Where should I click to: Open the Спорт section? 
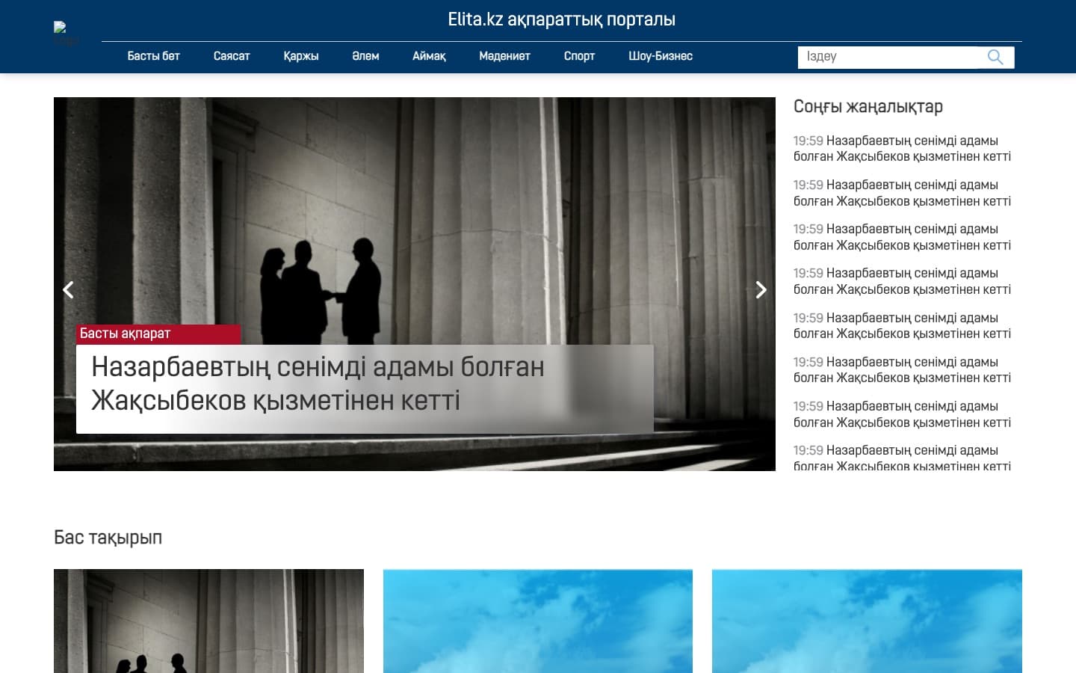[x=579, y=56]
